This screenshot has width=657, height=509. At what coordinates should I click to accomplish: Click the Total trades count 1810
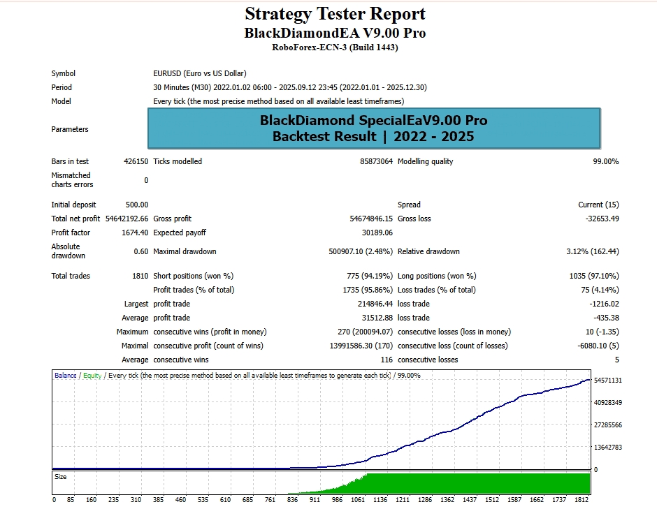140,276
